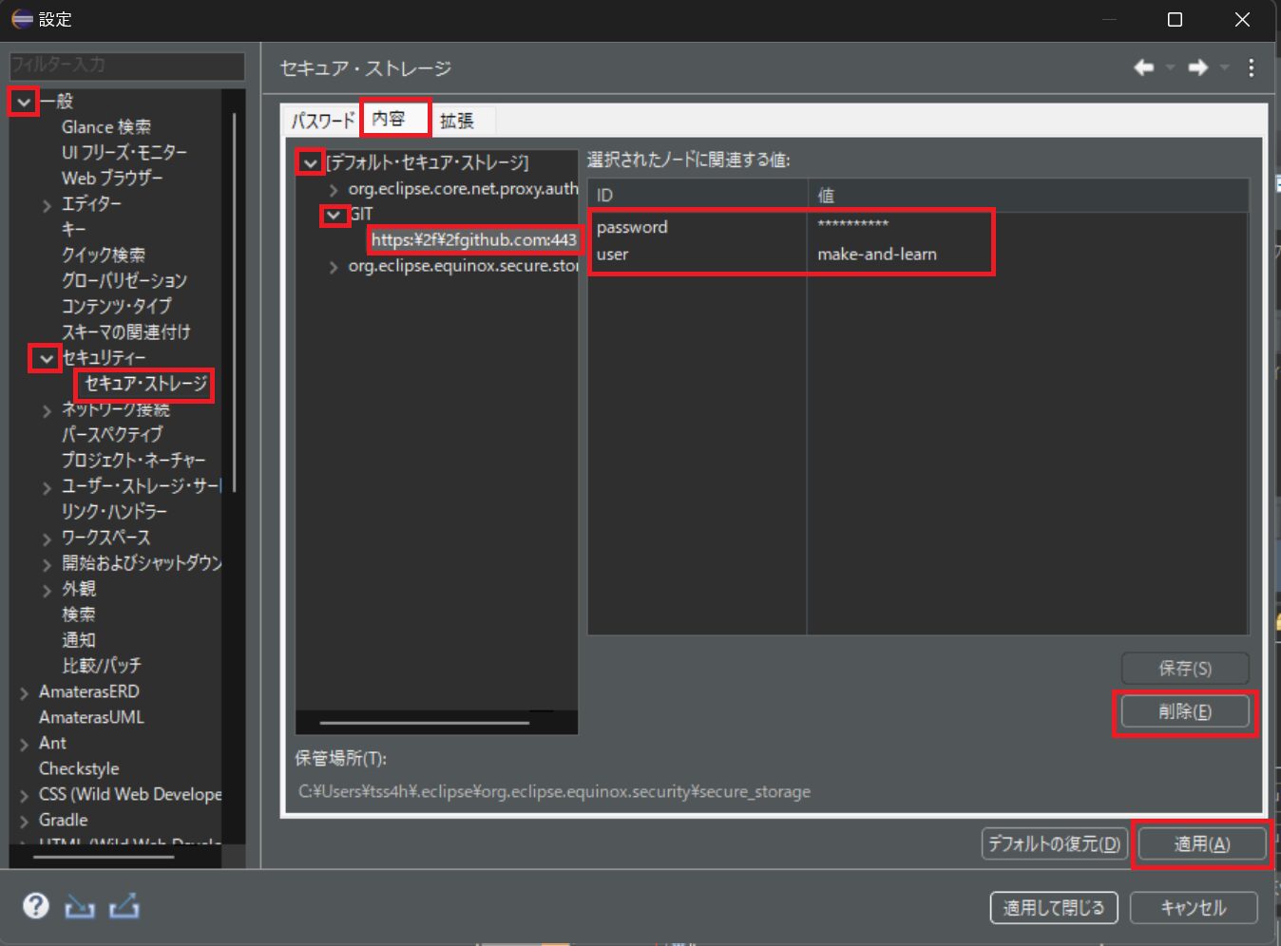Open the three-dot view menu
This screenshot has height=946, width=1281.
1252,67
